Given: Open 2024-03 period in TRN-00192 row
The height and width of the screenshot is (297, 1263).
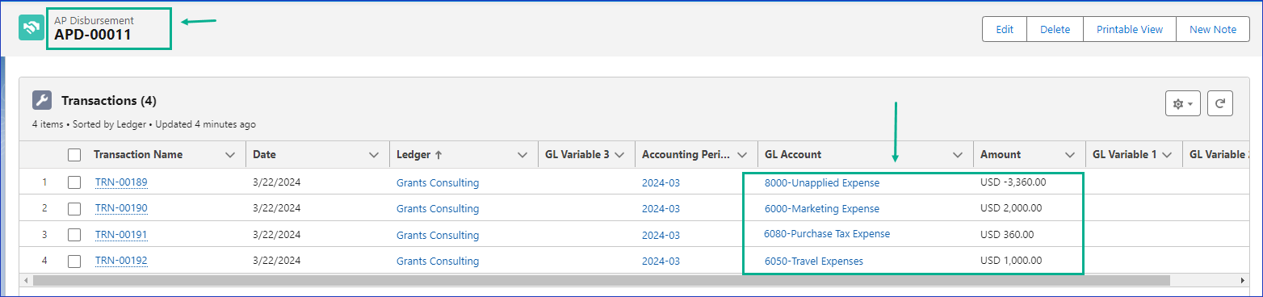Looking at the screenshot, I should [661, 261].
